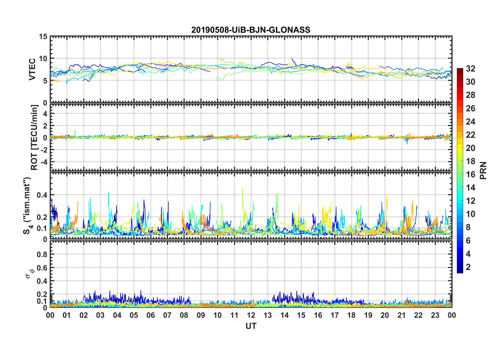Click the 19 hour tick on UT axis
Viewport: 502px width, 341px height.
click(368, 315)
